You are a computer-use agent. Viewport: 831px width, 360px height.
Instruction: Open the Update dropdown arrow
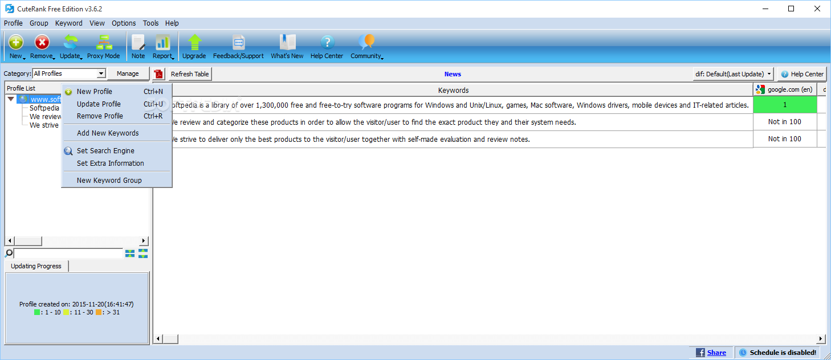[82, 58]
